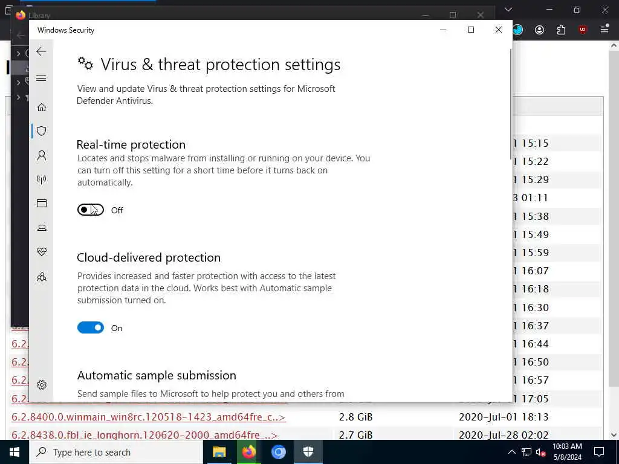Open Account protection in the sidebar
This screenshot has height=464, width=619.
coord(42,155)
